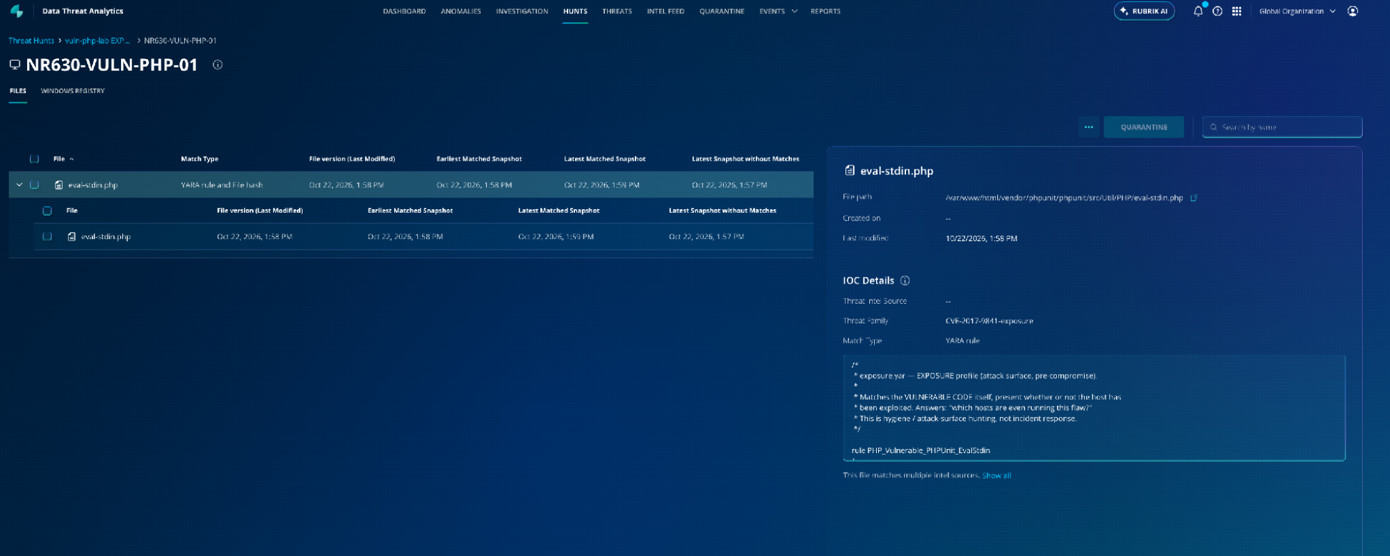
Task: Check the box for the nested eval-stdin.php row
Action: (47, 236)
